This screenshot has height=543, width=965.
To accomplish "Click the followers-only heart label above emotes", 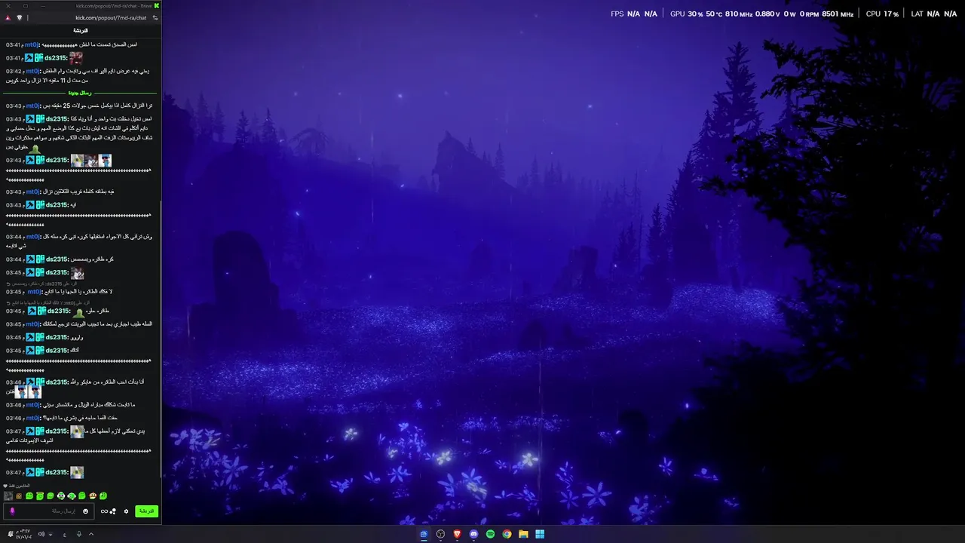I will click(17, 486).
